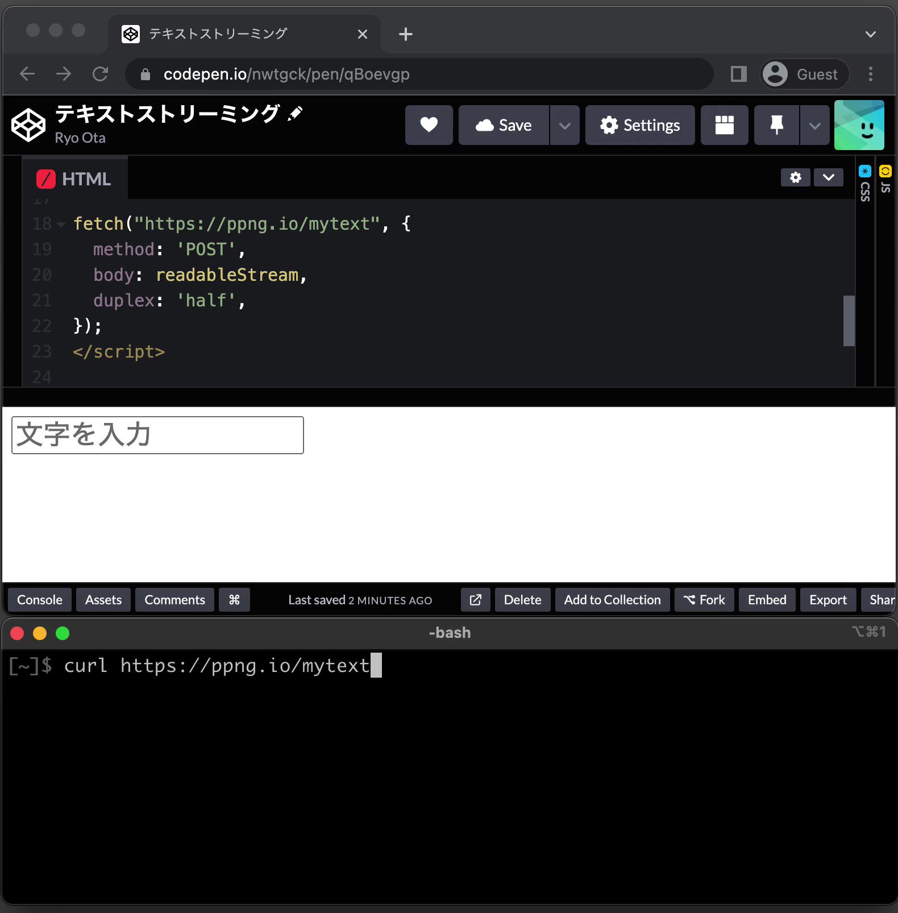The image size is (898, 913).
Task: Click readableStream in line 20
Action: click(x=227, y=275)
